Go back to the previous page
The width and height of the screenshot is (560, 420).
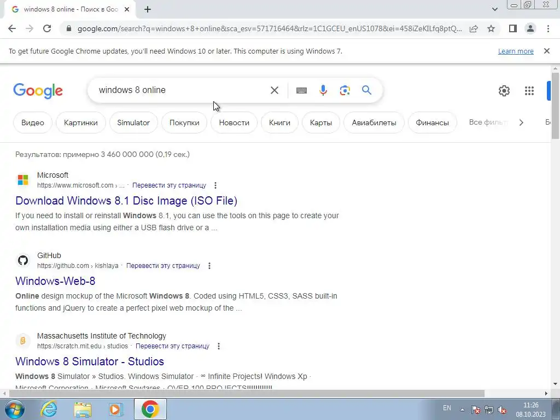tap(12, 28)
